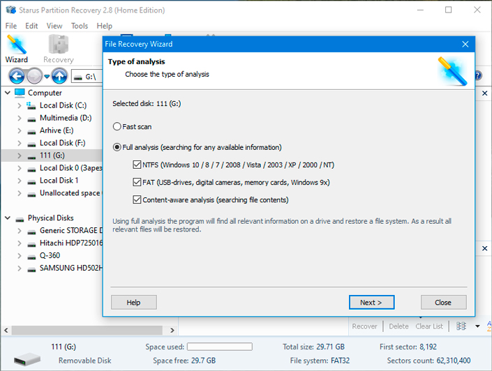492x371 pixels.
Task: Click the grey forward navigation arrow
Action: point(34,76)
